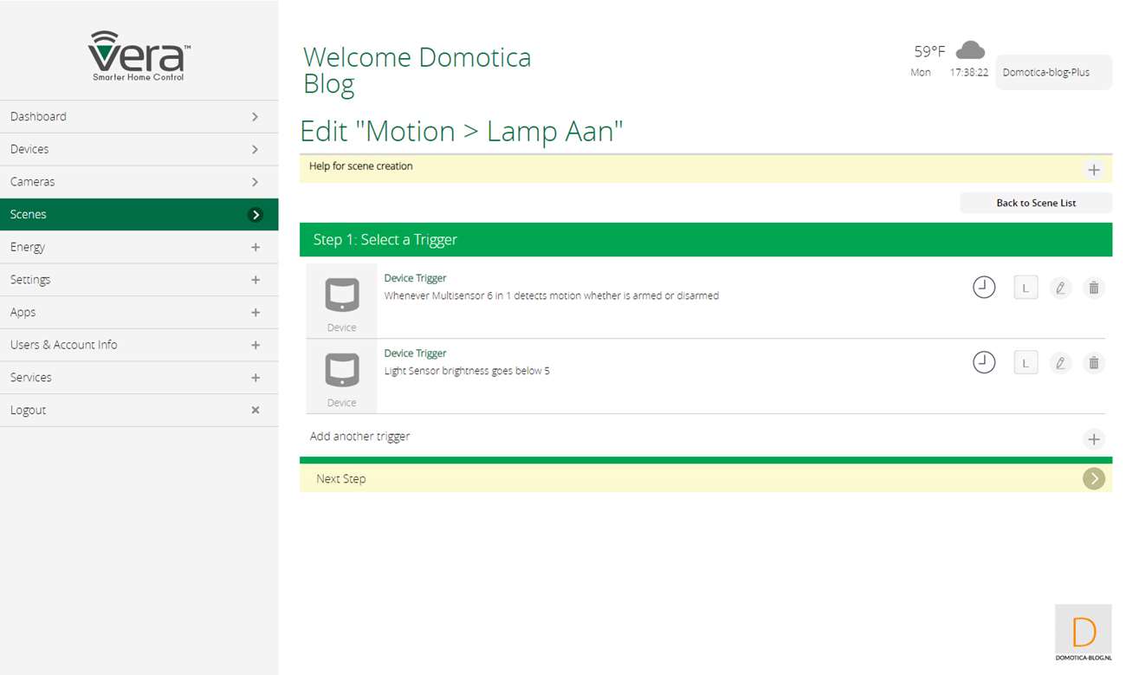Open the Devices menu item
This screenshot has width=1126, height=675.
(139, 149)
